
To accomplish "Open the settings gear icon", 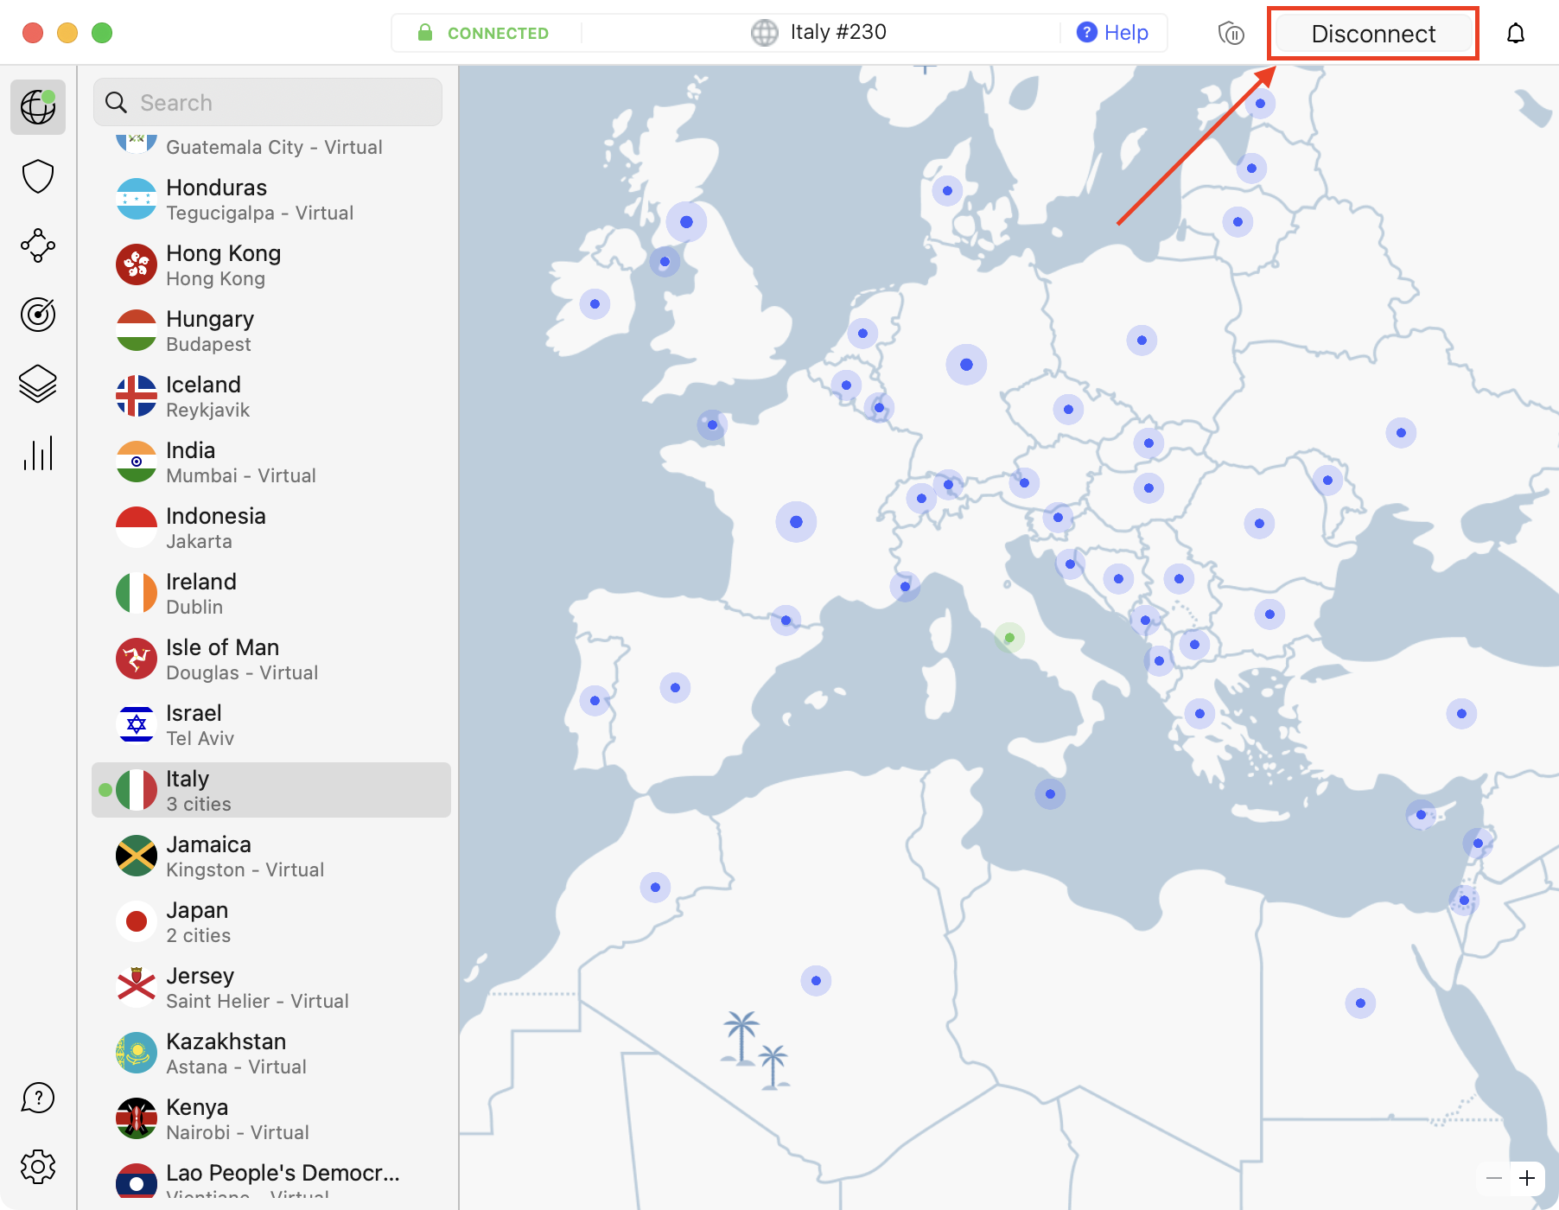I will pos(38,1167).
